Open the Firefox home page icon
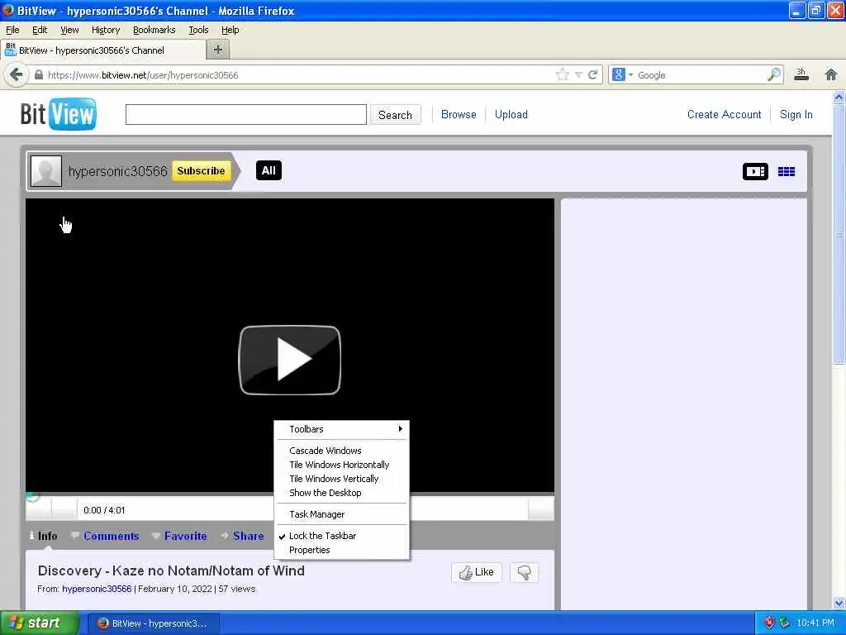The width and height of the screenshot is (846, 635). (831, 74)
